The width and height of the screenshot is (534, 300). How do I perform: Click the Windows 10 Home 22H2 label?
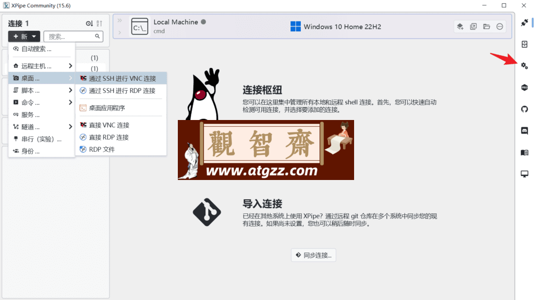coord(342,27)
